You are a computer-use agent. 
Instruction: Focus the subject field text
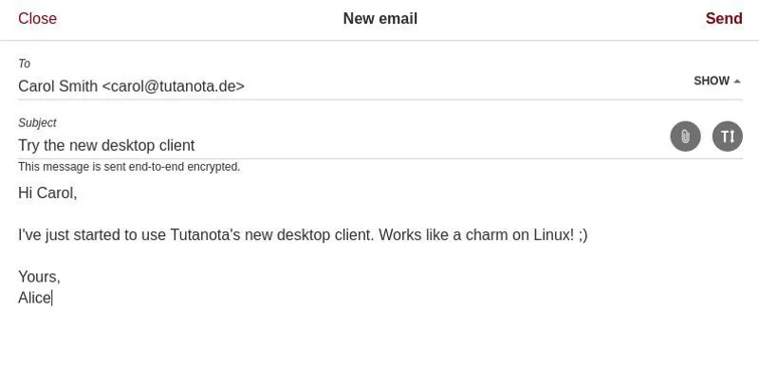[106, 145]
